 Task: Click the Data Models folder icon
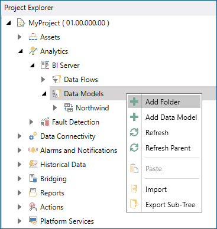[56, 93]
